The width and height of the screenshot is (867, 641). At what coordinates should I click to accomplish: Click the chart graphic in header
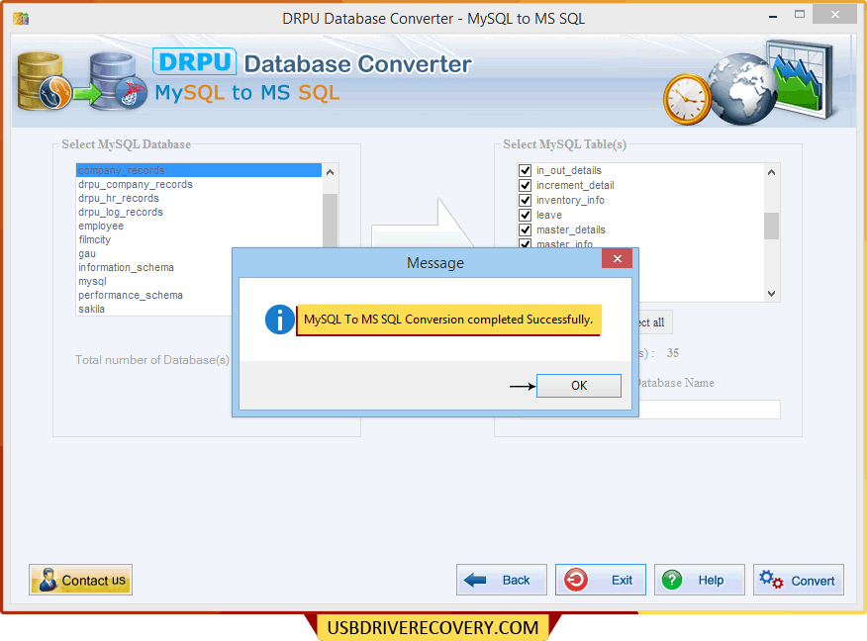(802, 78)
